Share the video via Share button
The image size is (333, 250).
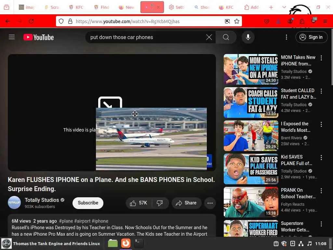pos(186,203)
